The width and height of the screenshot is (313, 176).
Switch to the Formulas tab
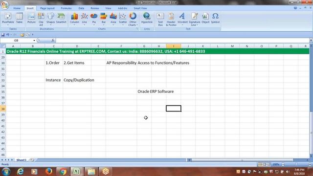(66, 8)
